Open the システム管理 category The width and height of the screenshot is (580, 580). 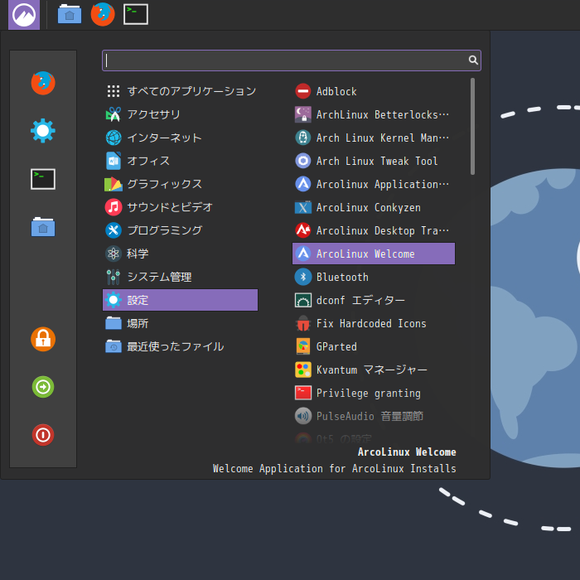point(159,277)
